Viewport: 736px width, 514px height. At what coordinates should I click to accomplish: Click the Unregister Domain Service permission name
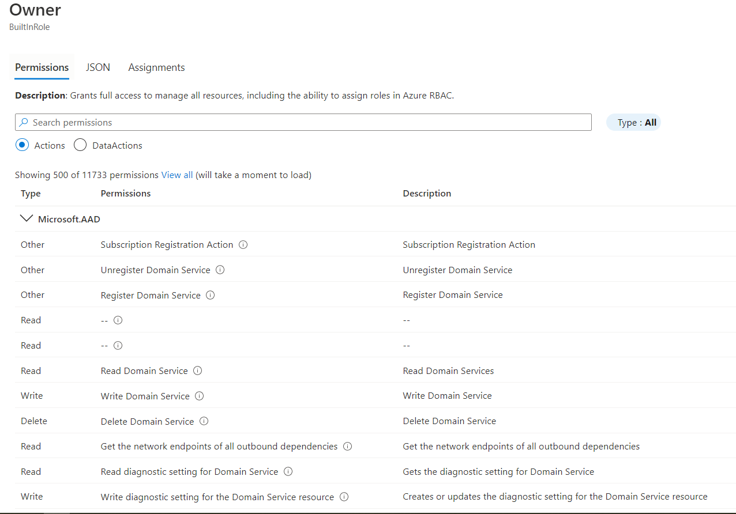point(156,270)
